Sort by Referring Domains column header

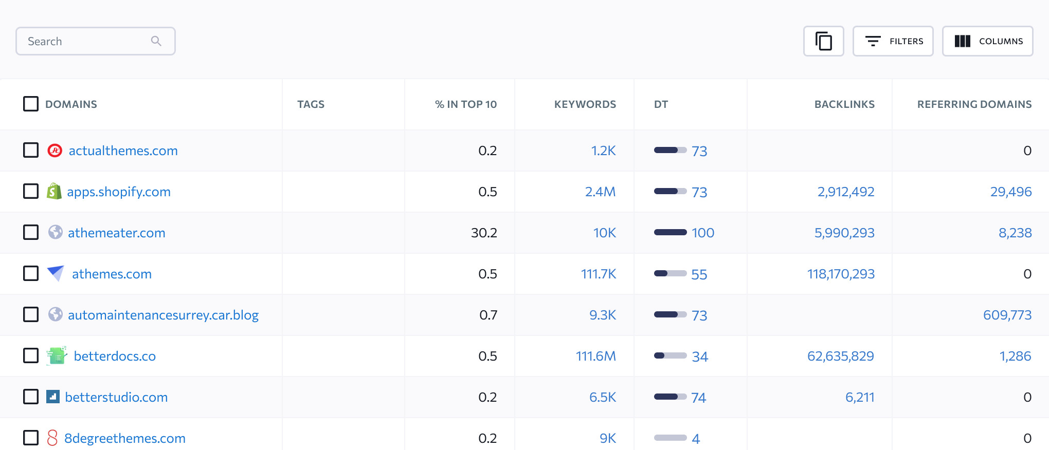coord(974,104)
